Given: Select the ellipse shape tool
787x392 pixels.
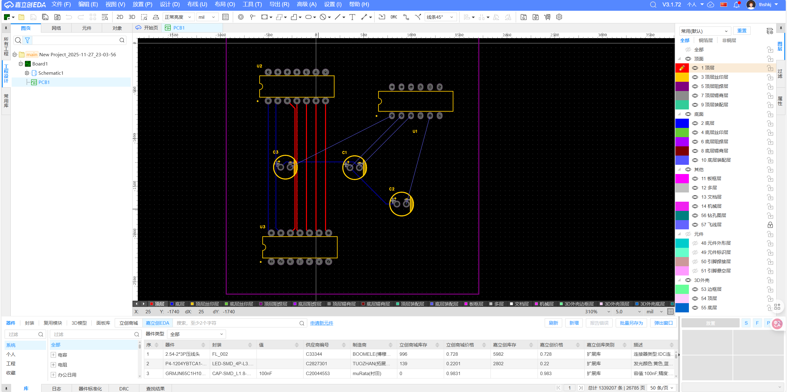Looking at the screenshot, I should pyautogui.click(x=308, y=17).
